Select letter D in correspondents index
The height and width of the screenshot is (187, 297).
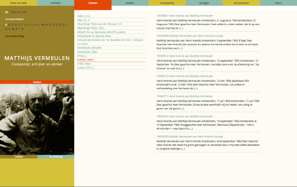coord(16,25)
